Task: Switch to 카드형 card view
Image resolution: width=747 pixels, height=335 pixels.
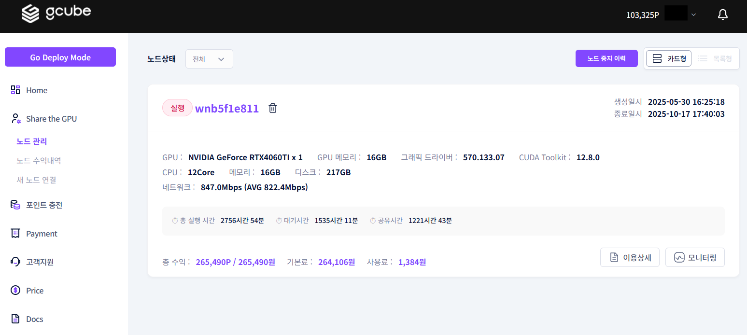Action: pos(669,58)
